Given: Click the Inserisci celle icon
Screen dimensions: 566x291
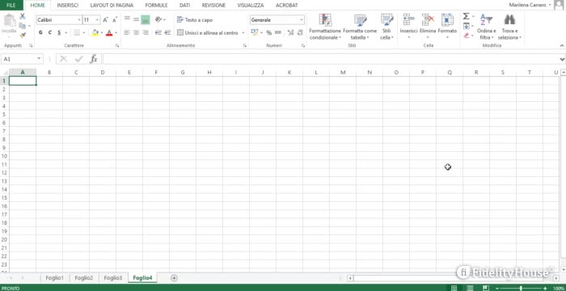Looking at the screenshot, I should 408,19.
